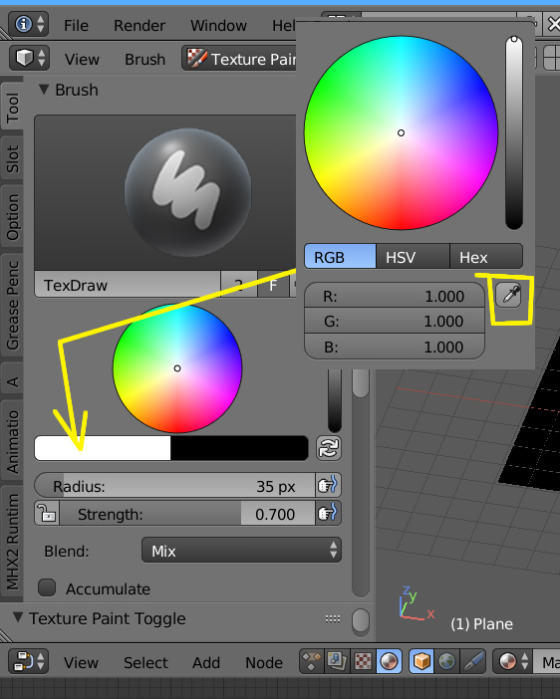Click the small color wheel in the Brush panel

177,368
